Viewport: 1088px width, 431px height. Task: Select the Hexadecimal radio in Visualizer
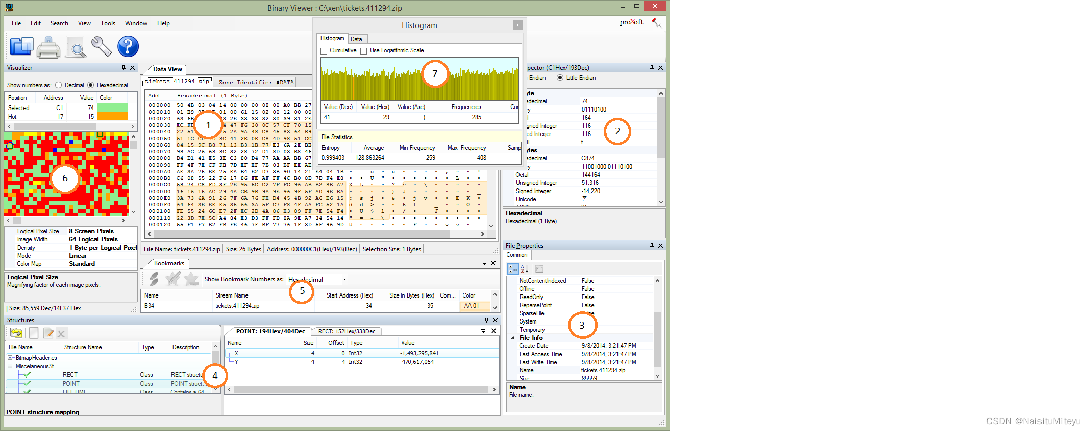click(91, 85)
